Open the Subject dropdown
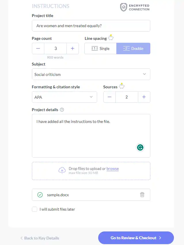The image size is (184, 245). click(91, 74)
